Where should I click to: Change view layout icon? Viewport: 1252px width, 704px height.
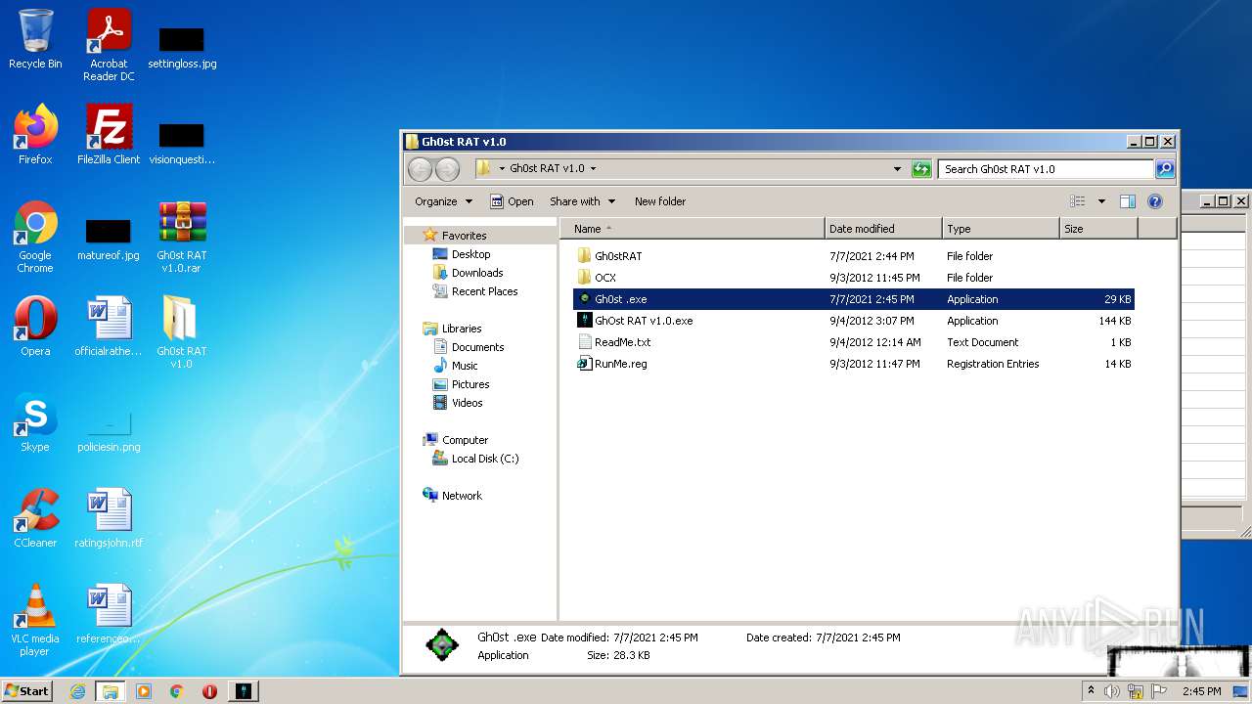tap(1078, 201)
